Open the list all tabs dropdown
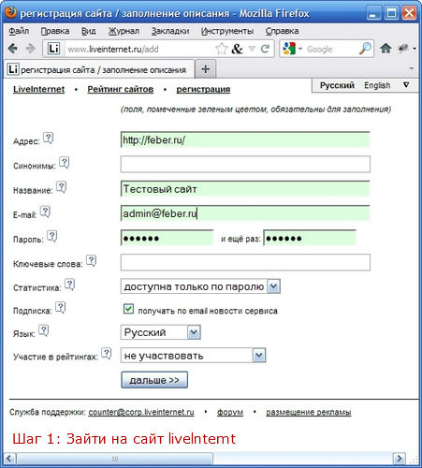The height and width of the screenshot is (468, 422). [412, 68]
